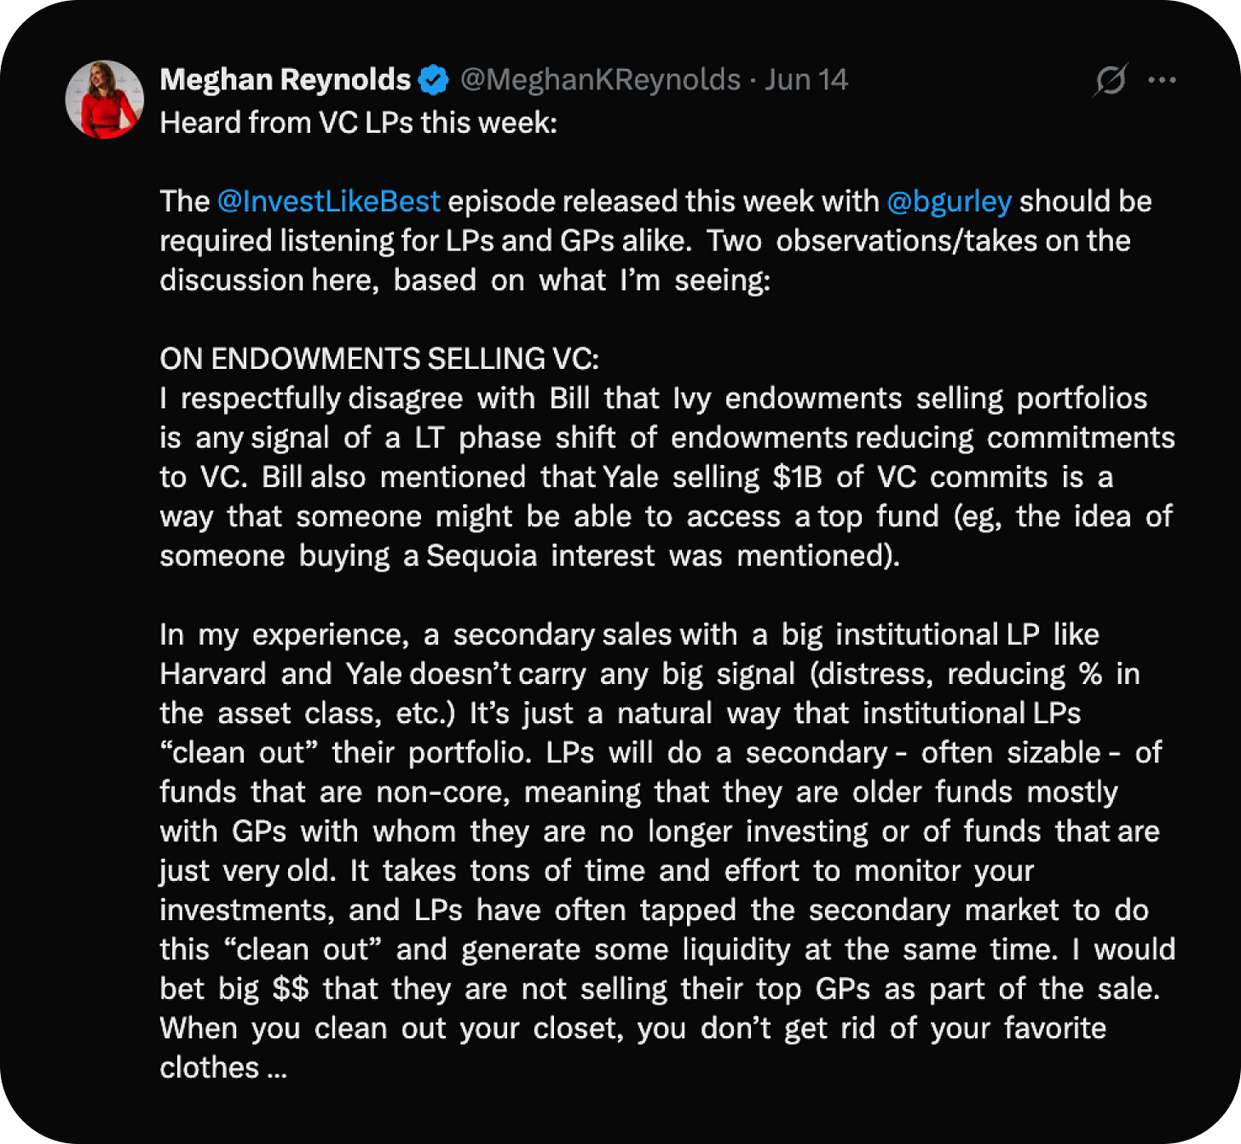This screenshot has width=1241, height=1144.
Task: Click the phrase 'bet big $$' in the post
Action: click(x=234, y=989)
